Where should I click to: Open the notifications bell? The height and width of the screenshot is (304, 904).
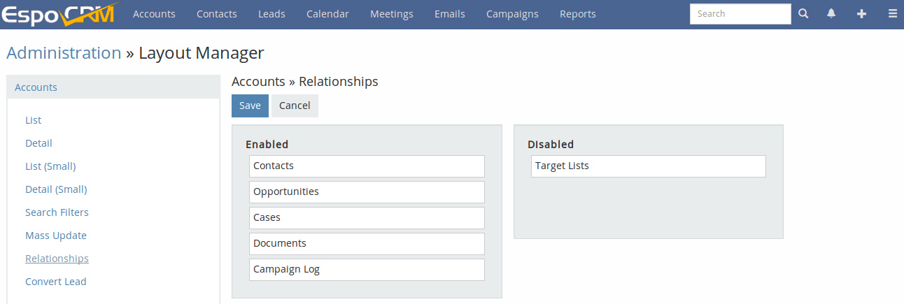pos(831,14)
